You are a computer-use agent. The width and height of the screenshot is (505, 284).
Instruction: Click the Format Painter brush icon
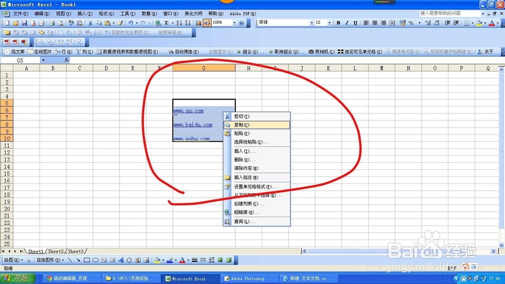pos(121,23)
